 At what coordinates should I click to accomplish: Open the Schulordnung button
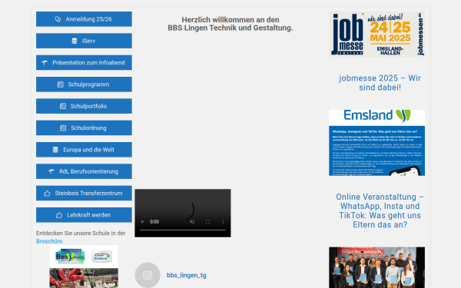(x=84, y=127)
